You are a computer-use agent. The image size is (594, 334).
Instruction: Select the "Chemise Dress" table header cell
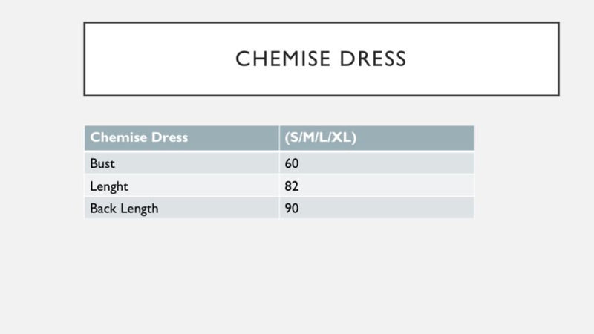(x=181, y=138)
